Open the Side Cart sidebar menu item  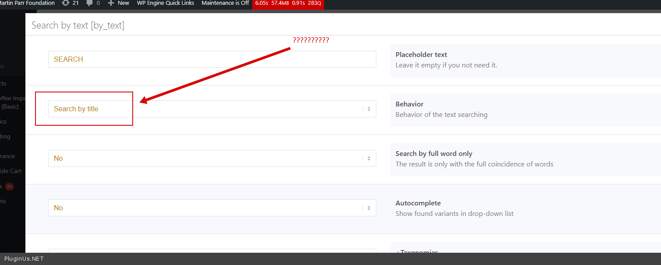pyautogui.click(x=11, y=171)
